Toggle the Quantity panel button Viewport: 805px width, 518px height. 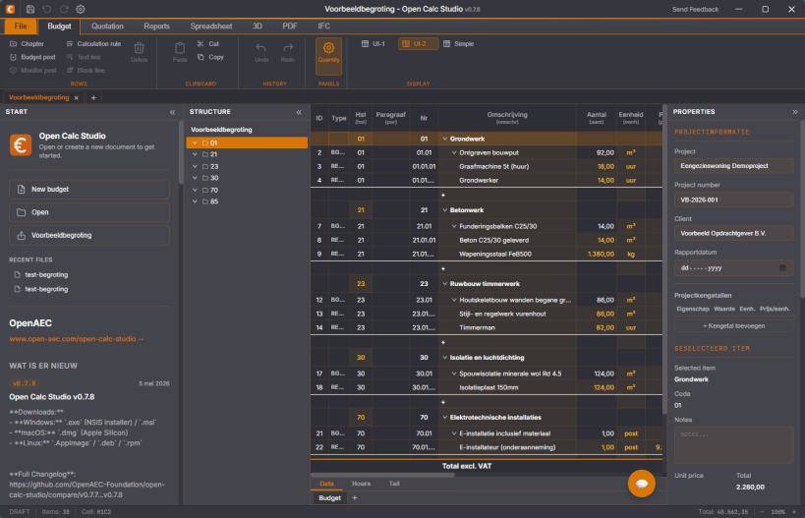click(328, 56)
